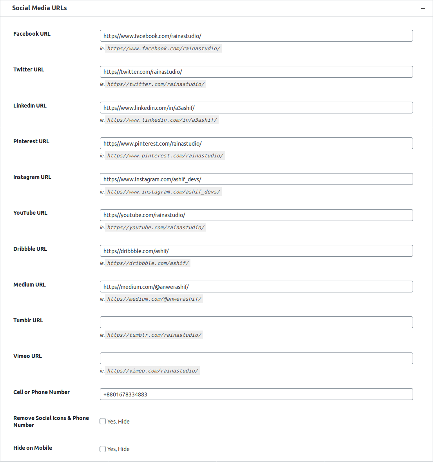This screenshot has height=462, width=433.
Task: Click into the LinkedIn URL field
Action: point(256,108)
